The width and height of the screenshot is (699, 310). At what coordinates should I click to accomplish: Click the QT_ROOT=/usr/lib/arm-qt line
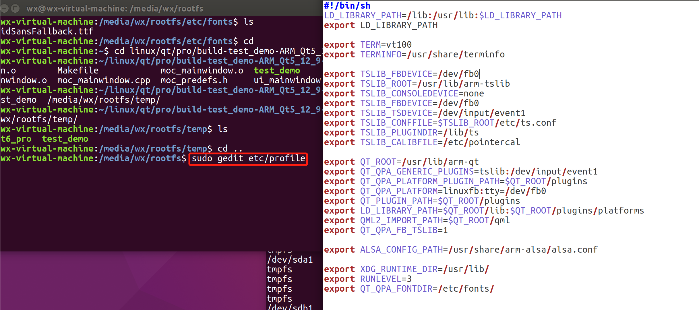click(401, 162)
